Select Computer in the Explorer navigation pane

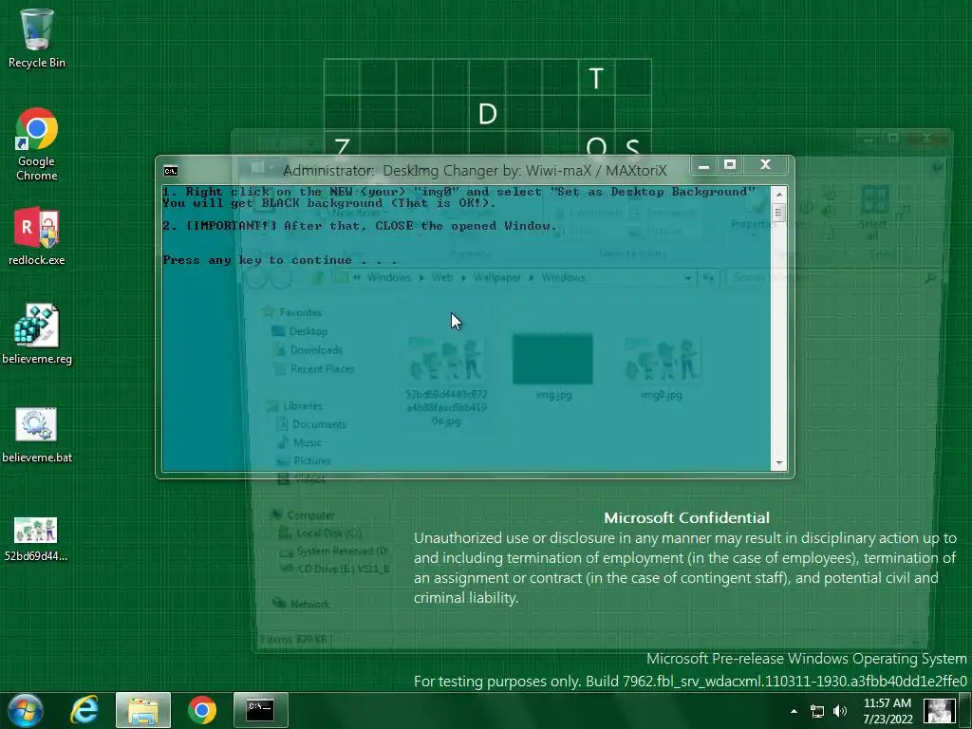pos(303,515)
